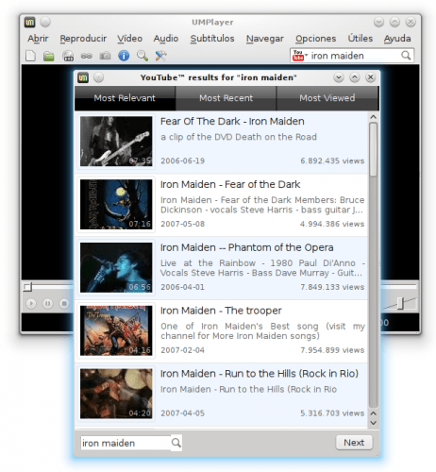Open the Audio menu

click(166, 39)
